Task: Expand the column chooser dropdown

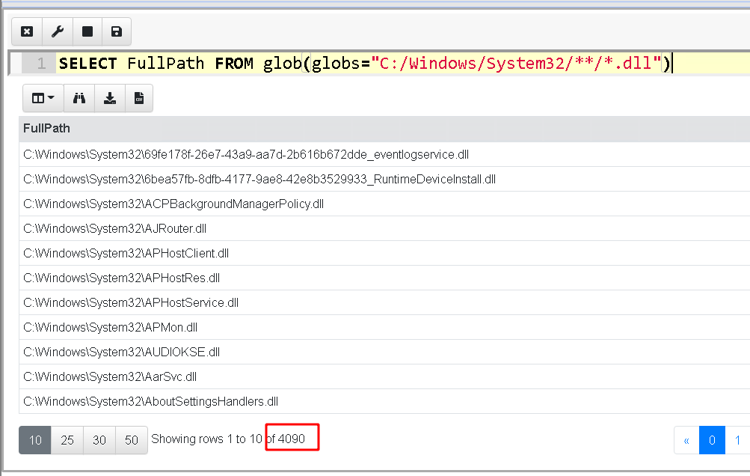Action: coord(43,98)
